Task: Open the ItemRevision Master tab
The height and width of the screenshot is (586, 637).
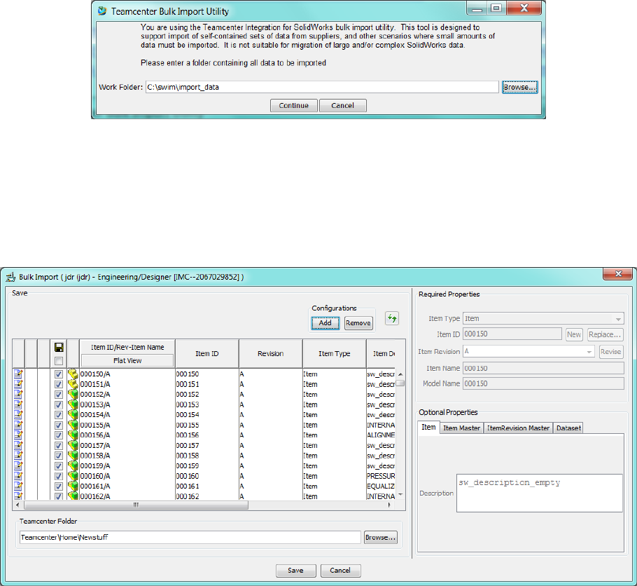Action: (518, 428)
